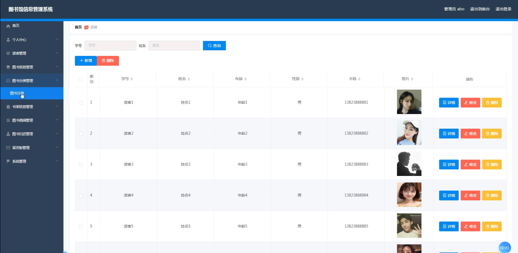Expand the 留言板管理 menu chevron
Image resolution: width=518 pixels, height=253 pixels.
(57, 148)
